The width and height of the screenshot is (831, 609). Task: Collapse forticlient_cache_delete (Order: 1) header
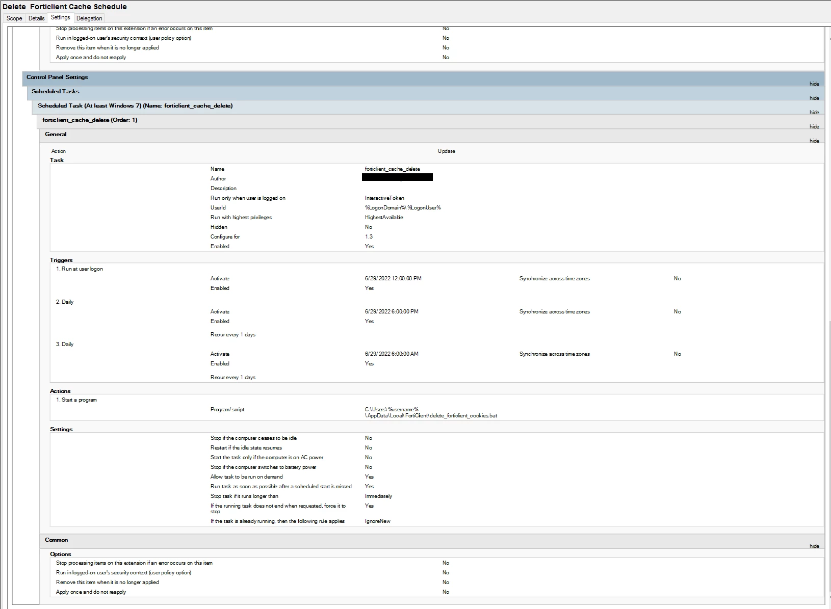pyautogui.click(x=430, y=121)
